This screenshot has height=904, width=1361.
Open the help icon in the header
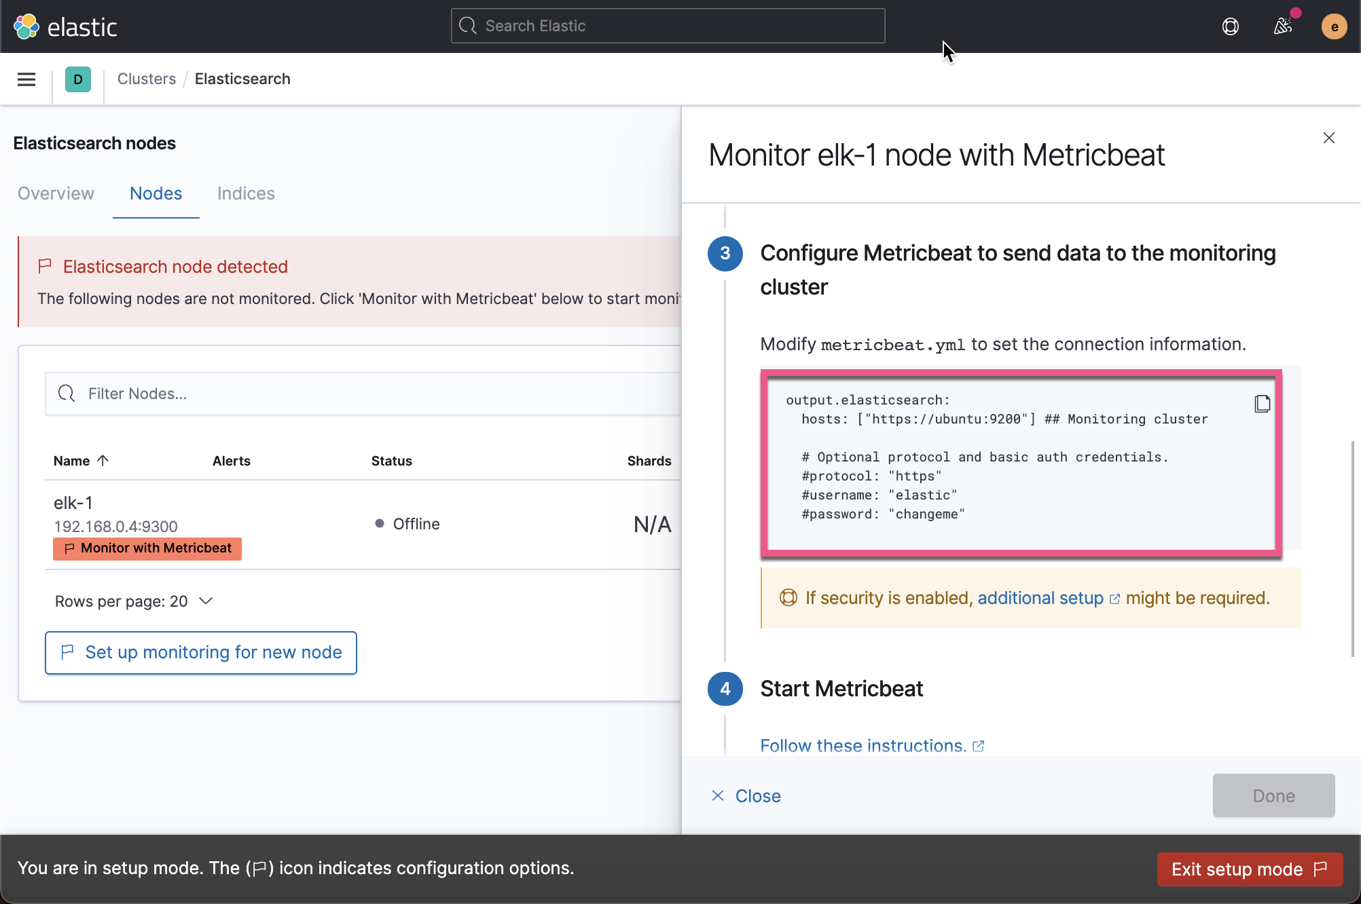tap(1231, 26)
